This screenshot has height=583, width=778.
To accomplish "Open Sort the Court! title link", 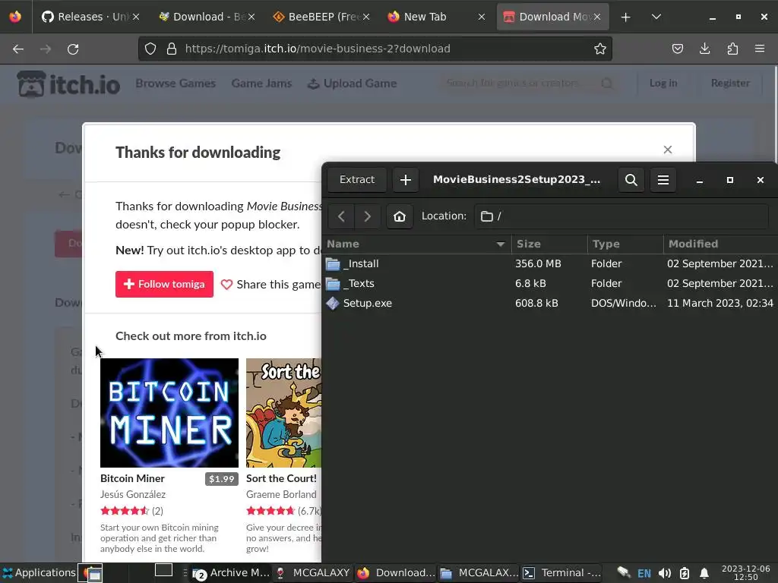I will pyautogui.click(x=281, y=478).
